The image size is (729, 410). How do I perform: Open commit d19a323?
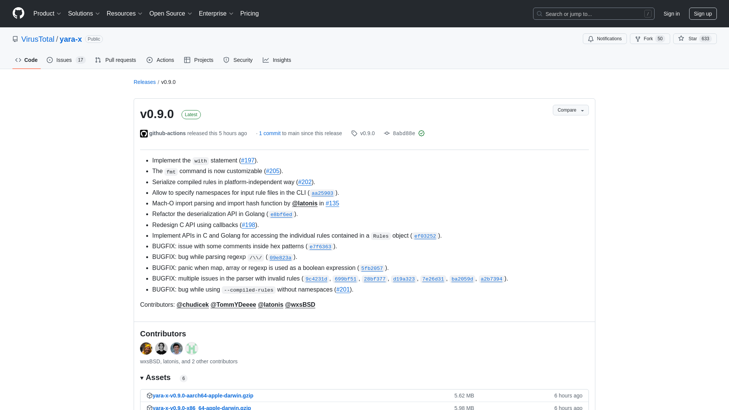(404, 279)
